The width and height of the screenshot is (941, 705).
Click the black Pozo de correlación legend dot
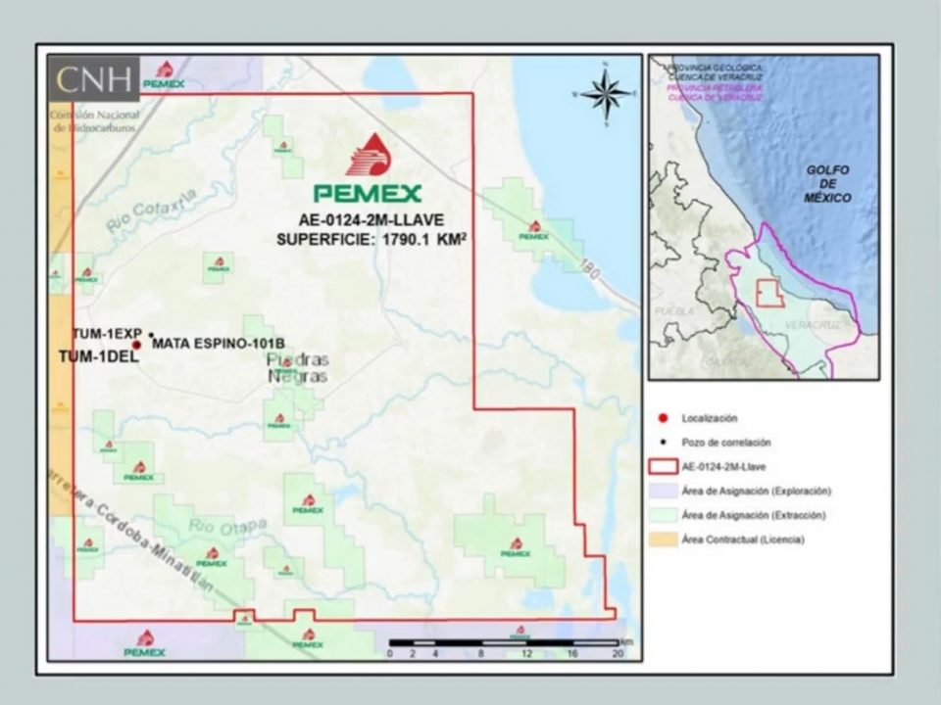pyautogui.click(x=664, y=443)
